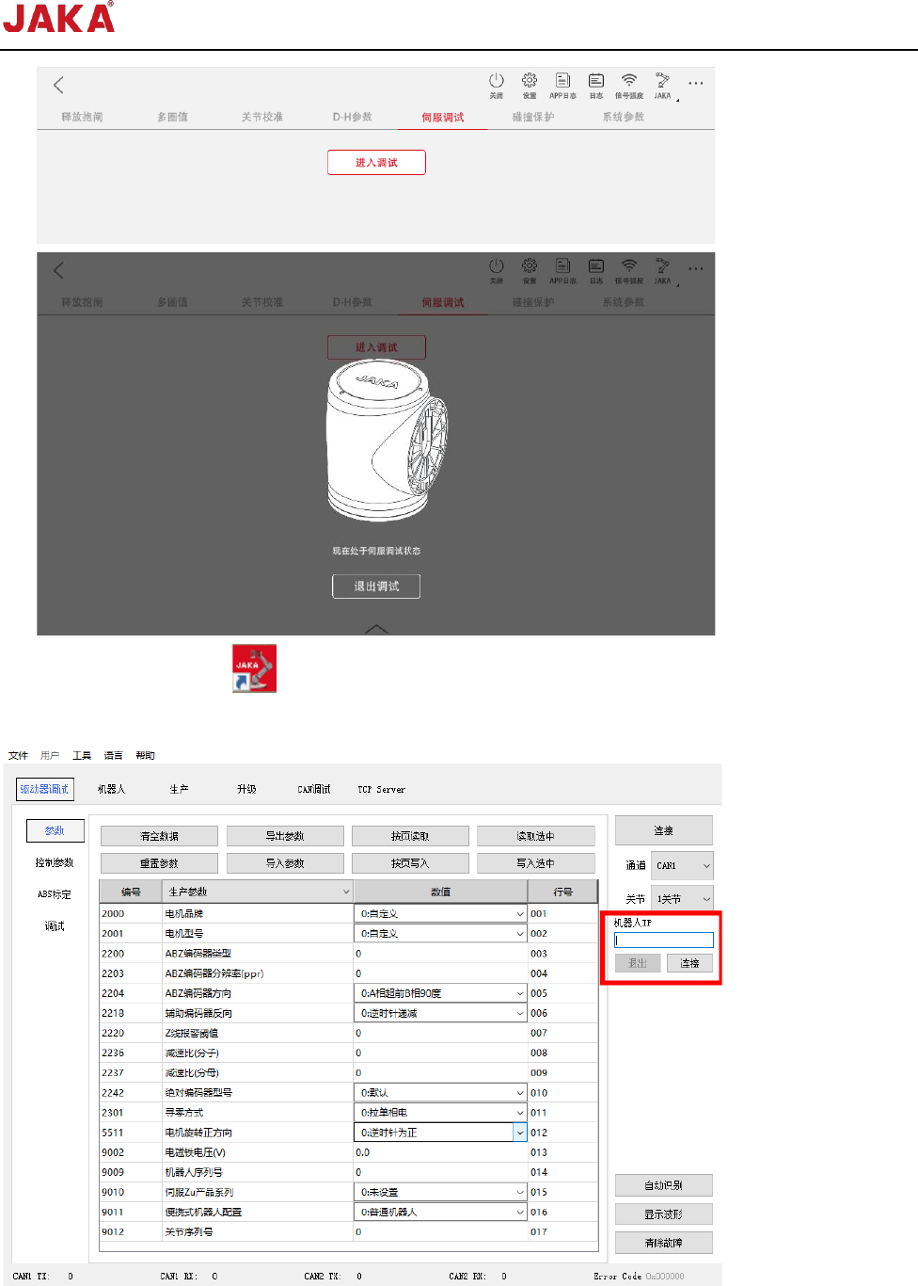Click the 导出参数 button
Screen dimensions: 918x1286
click(x=285, y=836)
